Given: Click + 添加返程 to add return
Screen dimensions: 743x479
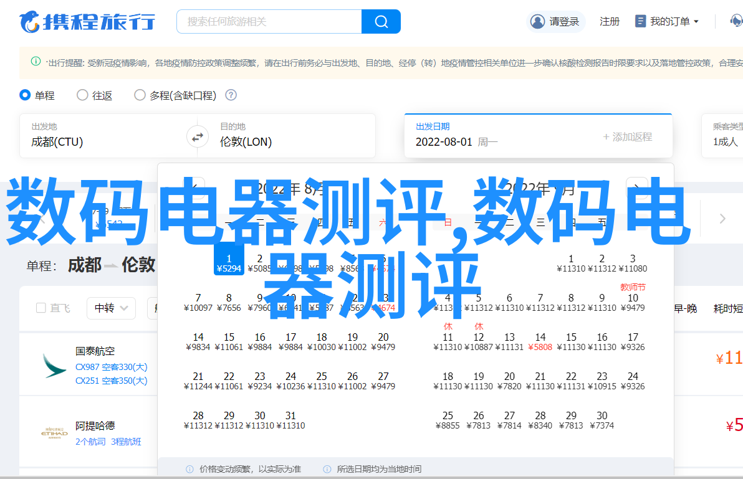Looking at the screenshot, I should (x=628, y=137).
